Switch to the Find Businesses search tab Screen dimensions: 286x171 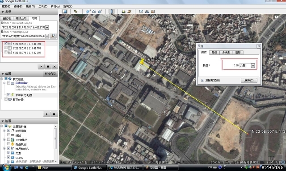21,18
